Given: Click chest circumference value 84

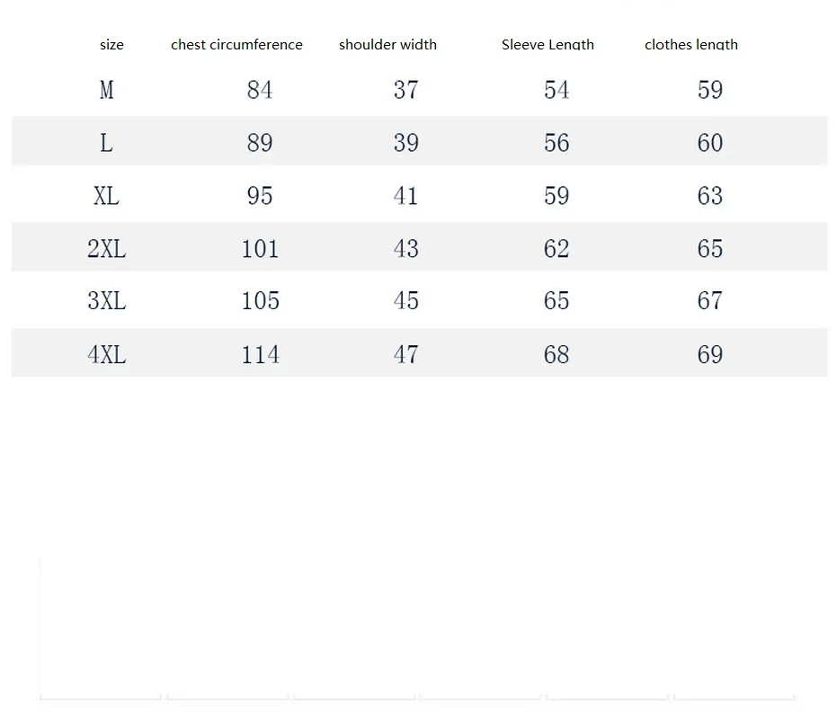Looking at the screenshot, I should point(260,90).
